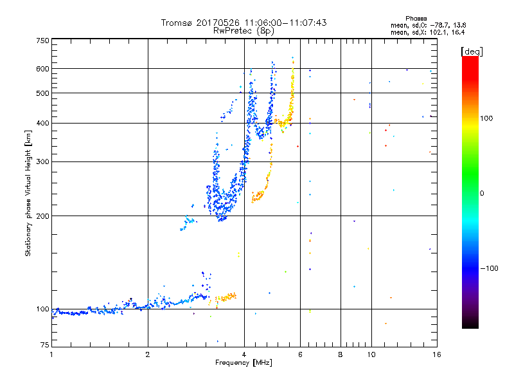Click the x-axis '6' tick label
The height and width of the screenshot is (386, 514).
[300, 354]
